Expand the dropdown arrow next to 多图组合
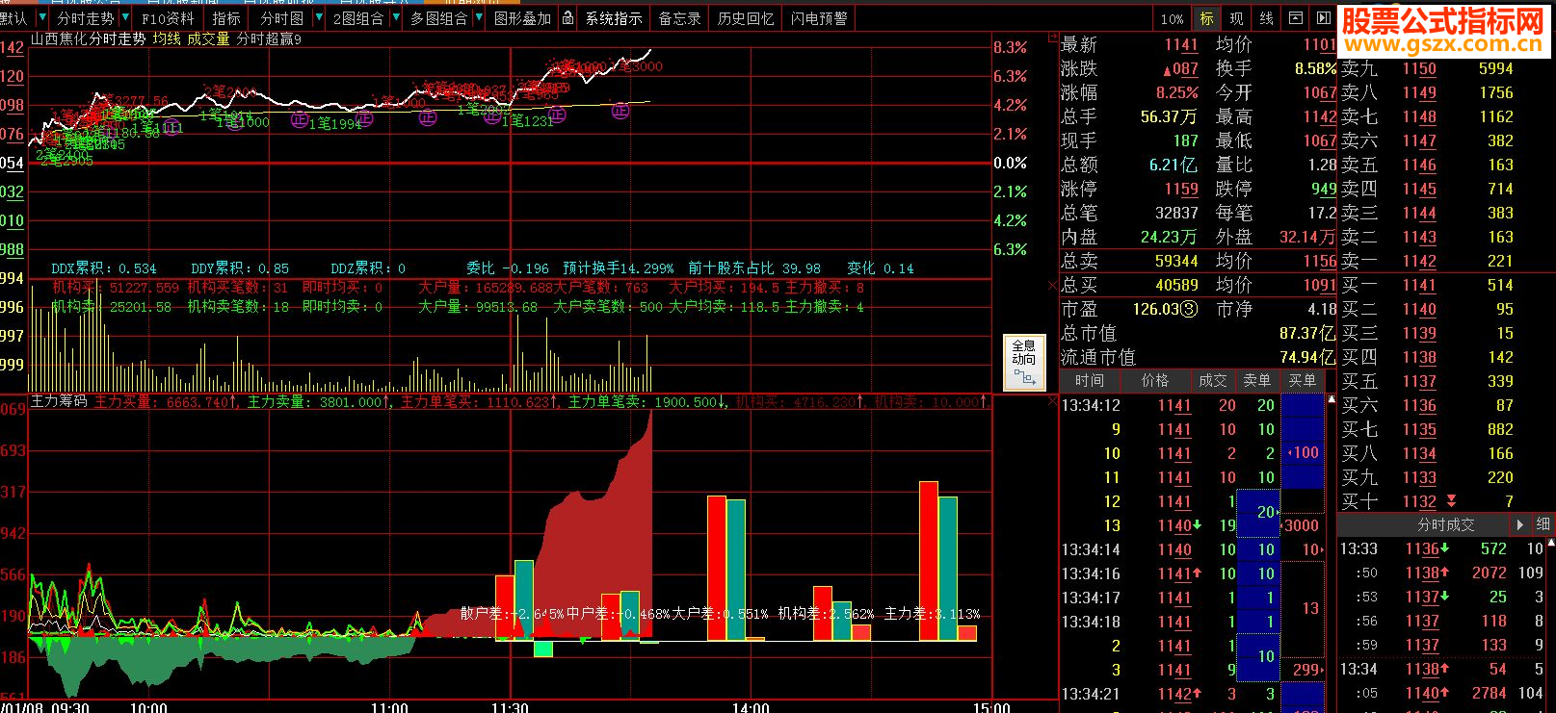 click(x=478, y=17)
